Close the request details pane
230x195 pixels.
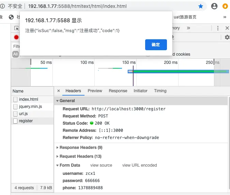click(59, 91)
